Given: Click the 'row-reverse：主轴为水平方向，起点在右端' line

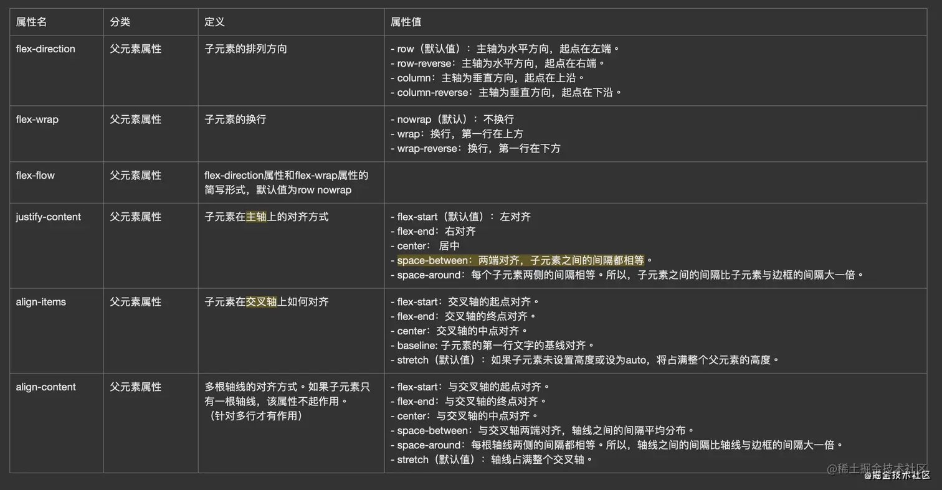Looking at the screenshot, I should pos(498,63).
